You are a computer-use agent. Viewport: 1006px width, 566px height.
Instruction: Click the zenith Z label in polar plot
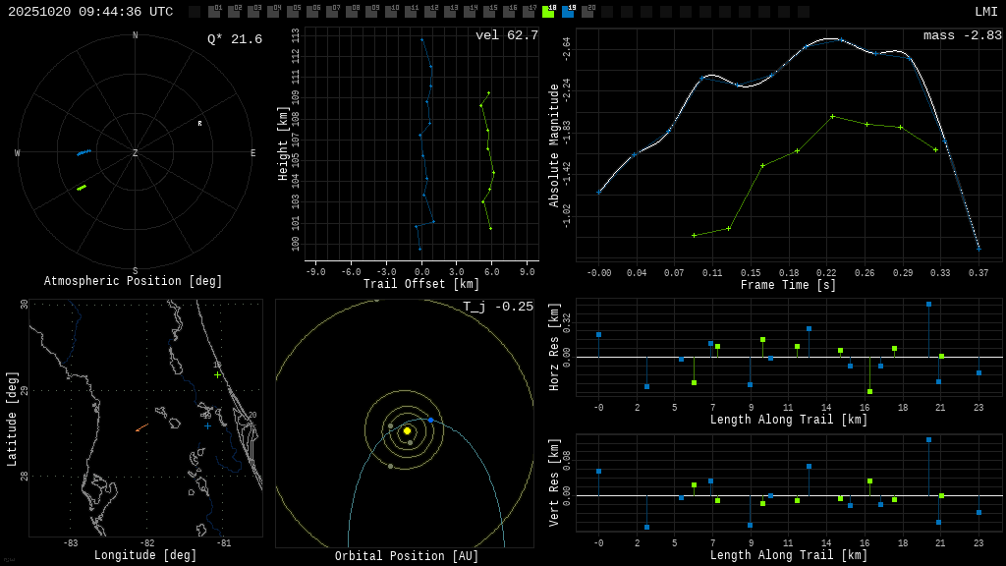coord(136,153)
